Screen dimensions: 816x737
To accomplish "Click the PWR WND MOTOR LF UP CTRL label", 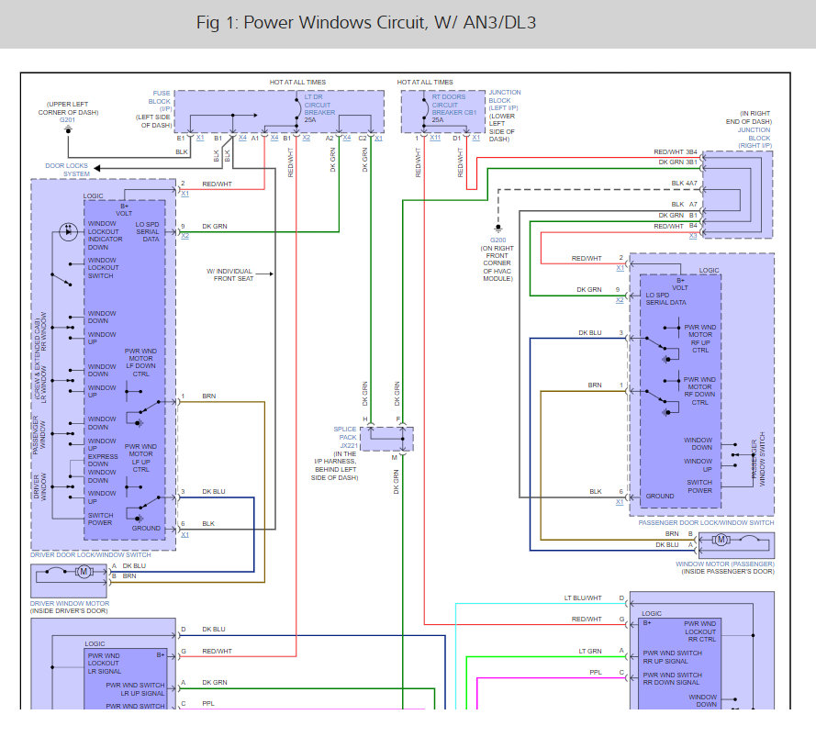I will pos(140,458).
